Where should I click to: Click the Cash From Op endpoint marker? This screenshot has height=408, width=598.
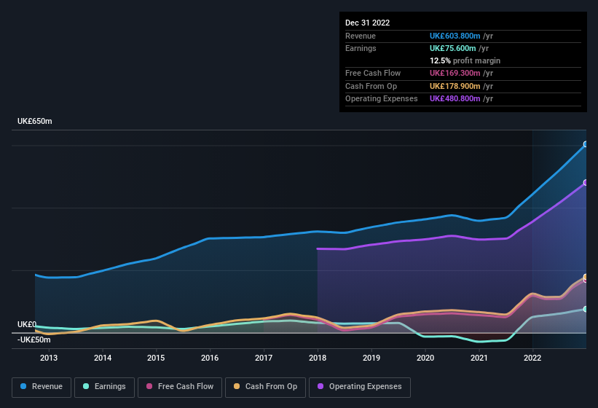click(x=586, y=277)
